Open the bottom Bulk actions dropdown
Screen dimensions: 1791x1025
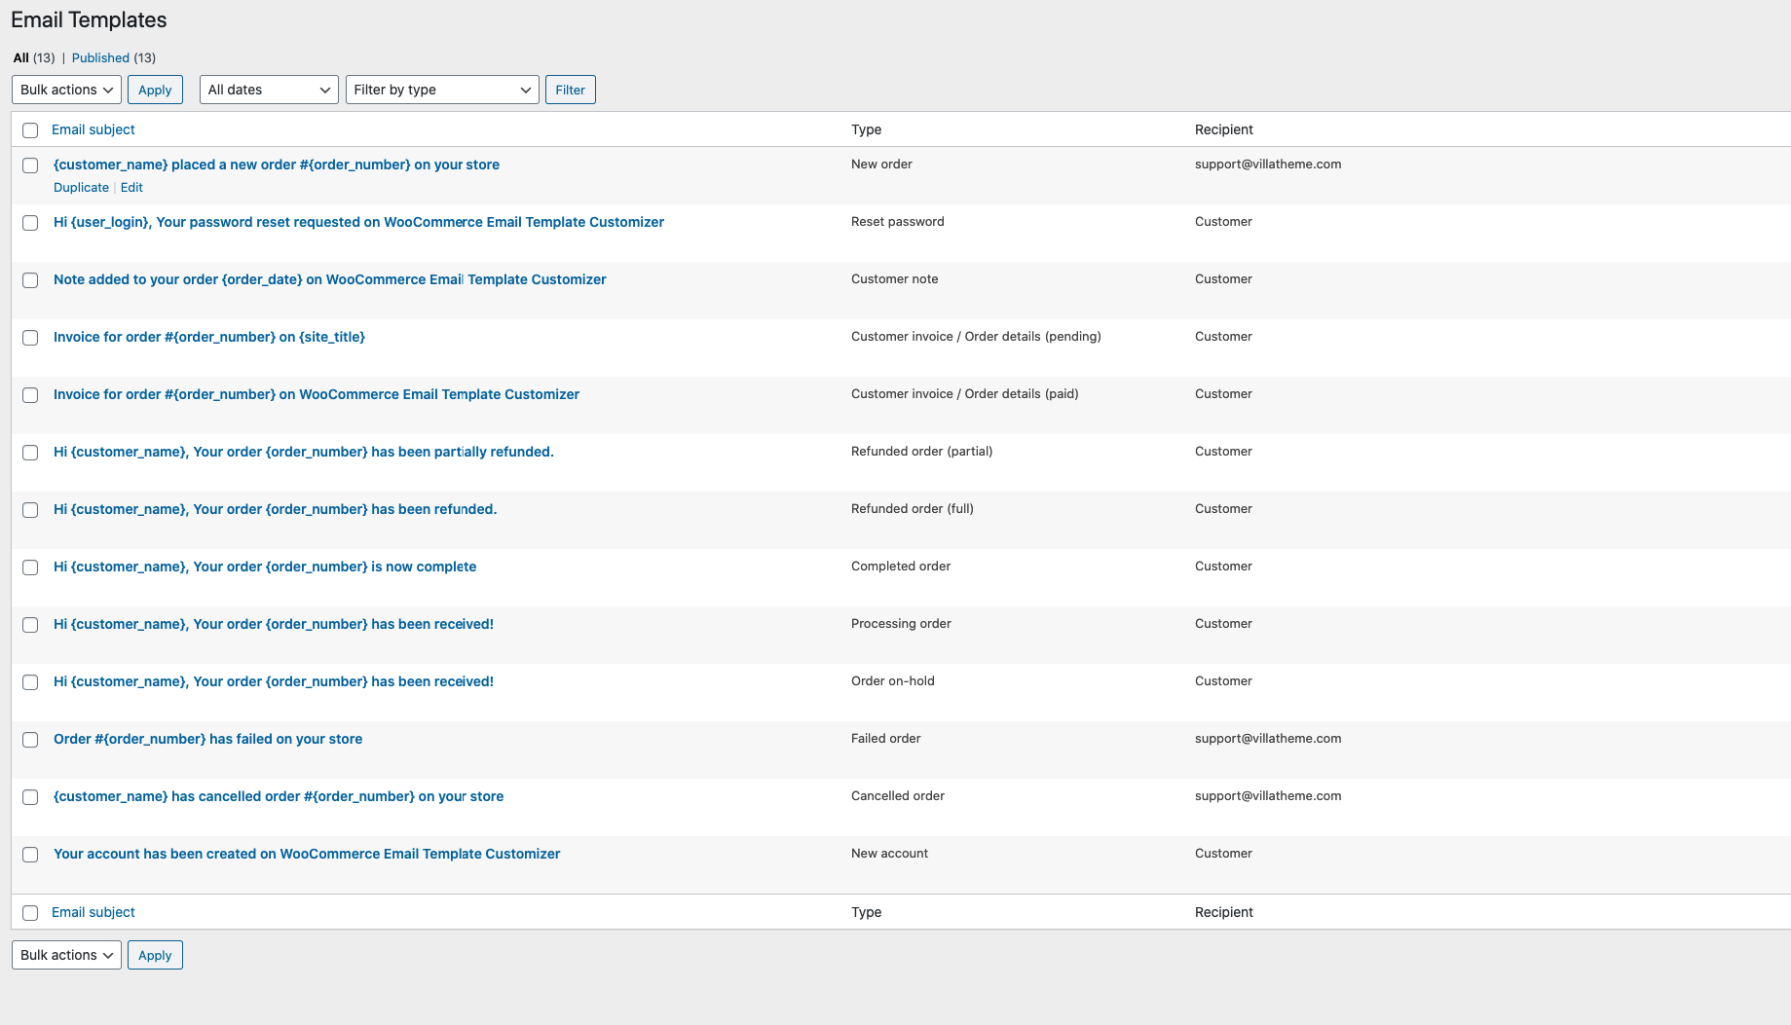click(x=66, y=955)
